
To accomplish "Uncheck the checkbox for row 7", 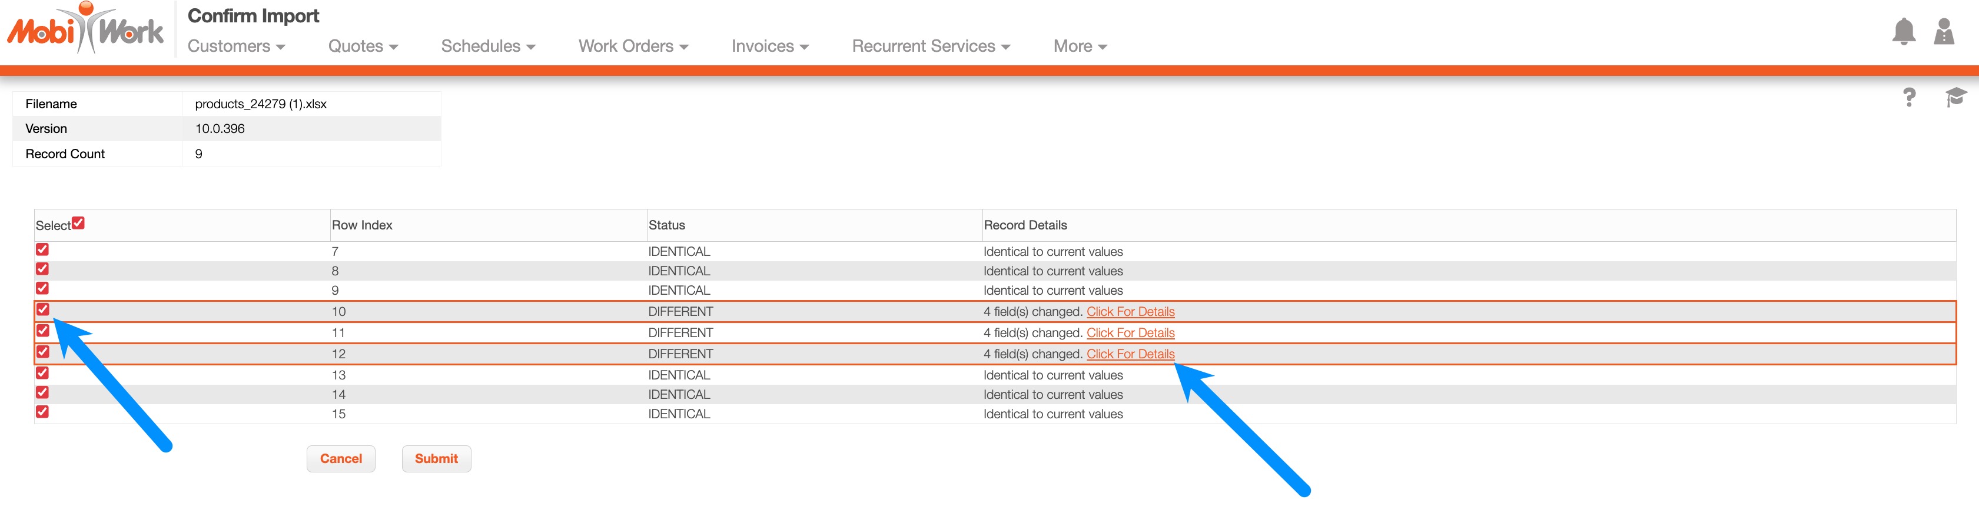I will click(42, 249).
